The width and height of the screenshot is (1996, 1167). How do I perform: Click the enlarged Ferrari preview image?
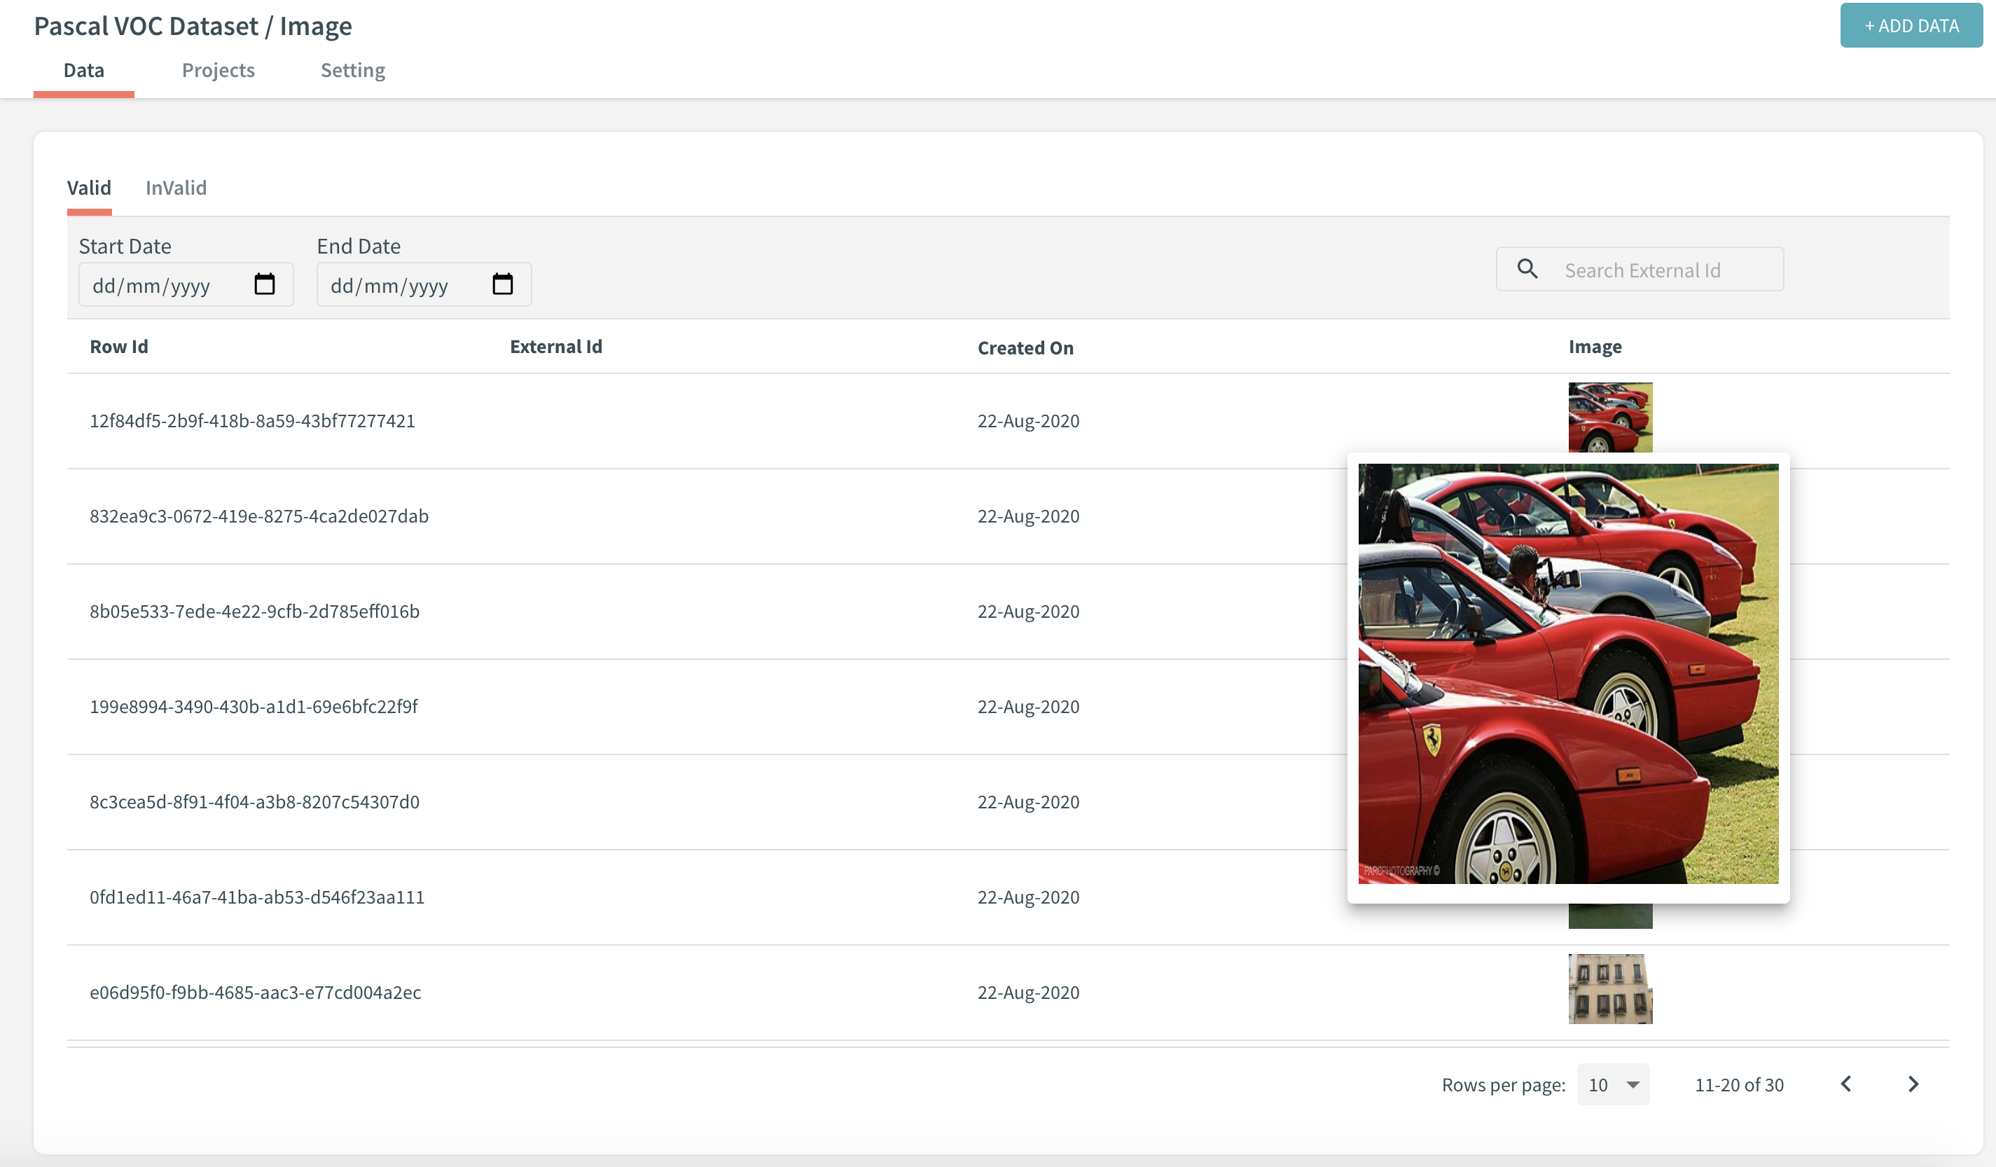[1567, 673]
